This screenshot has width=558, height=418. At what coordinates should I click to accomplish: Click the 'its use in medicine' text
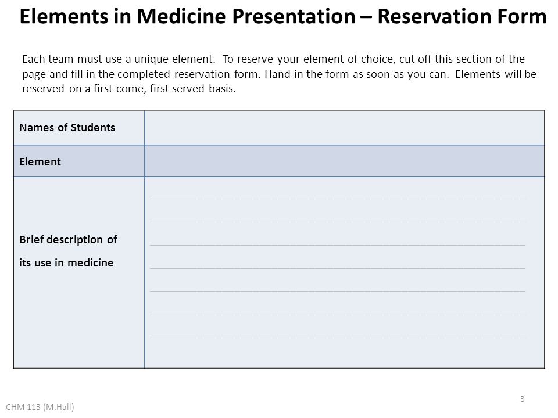pos(66,262)
